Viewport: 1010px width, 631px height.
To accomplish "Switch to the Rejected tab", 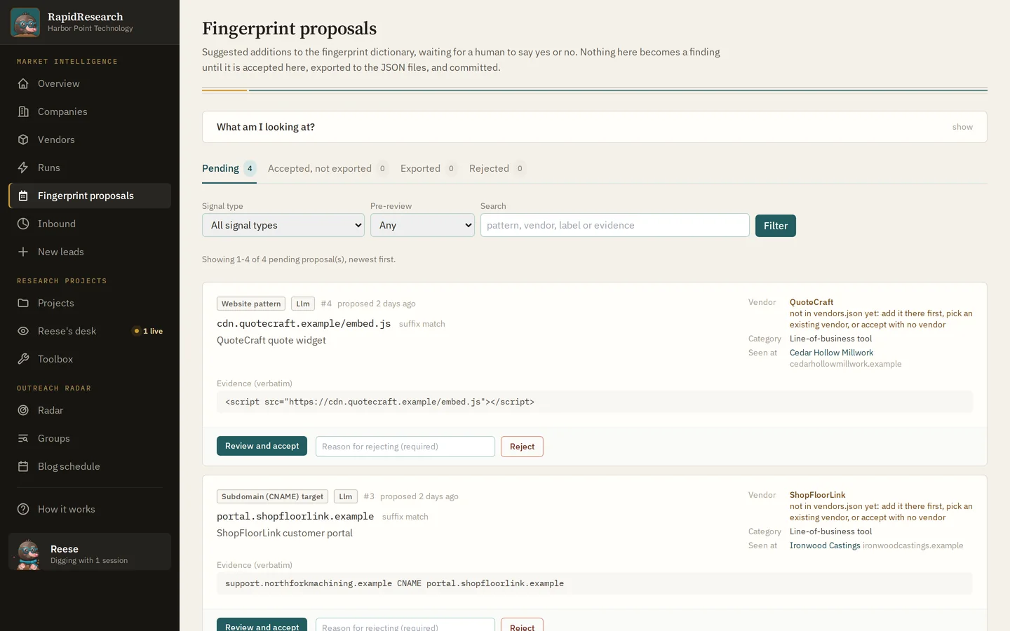I will 497,168.
